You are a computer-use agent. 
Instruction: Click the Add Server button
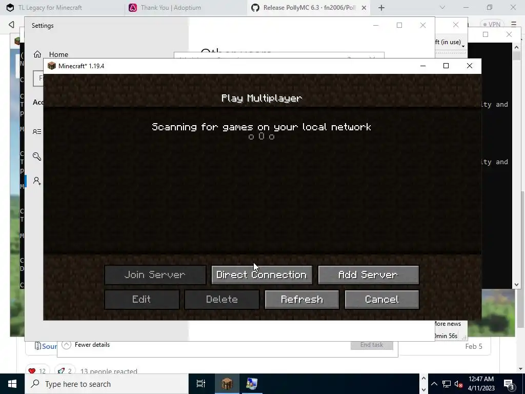pyautogui.click(x=368, y=275)
